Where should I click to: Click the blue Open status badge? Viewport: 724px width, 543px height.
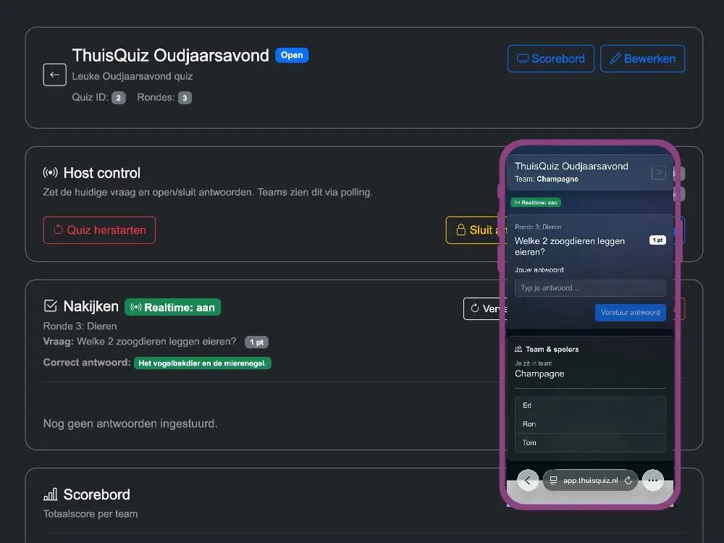292,55
